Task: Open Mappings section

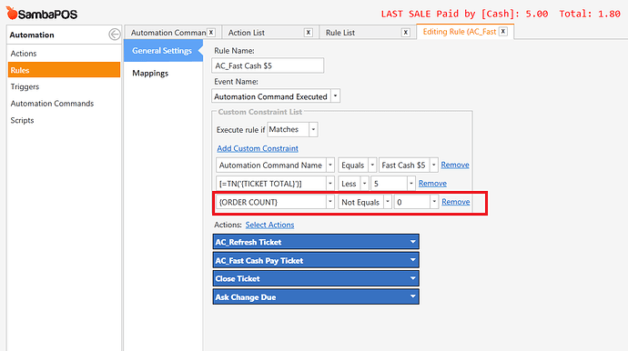Action: [x=150, y=74]
